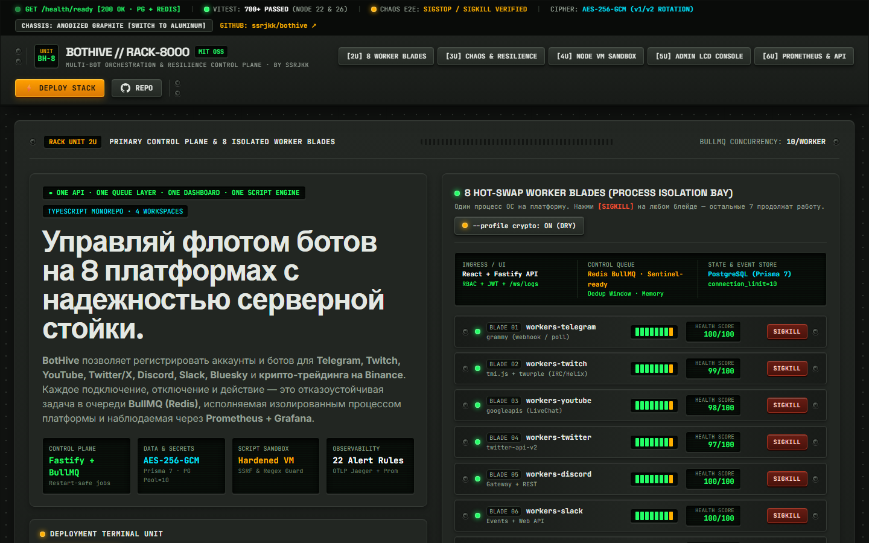Switch to [4U] Node VM Sandbox
Viewport: 869px width, 543px height.
pos(596,56)
